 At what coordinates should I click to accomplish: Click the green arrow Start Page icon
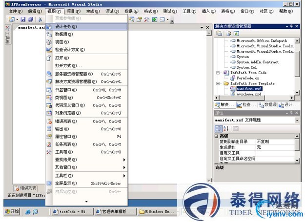[x=155, y=20]
